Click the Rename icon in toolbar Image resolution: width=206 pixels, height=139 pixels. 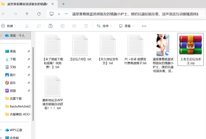[62, 26]
